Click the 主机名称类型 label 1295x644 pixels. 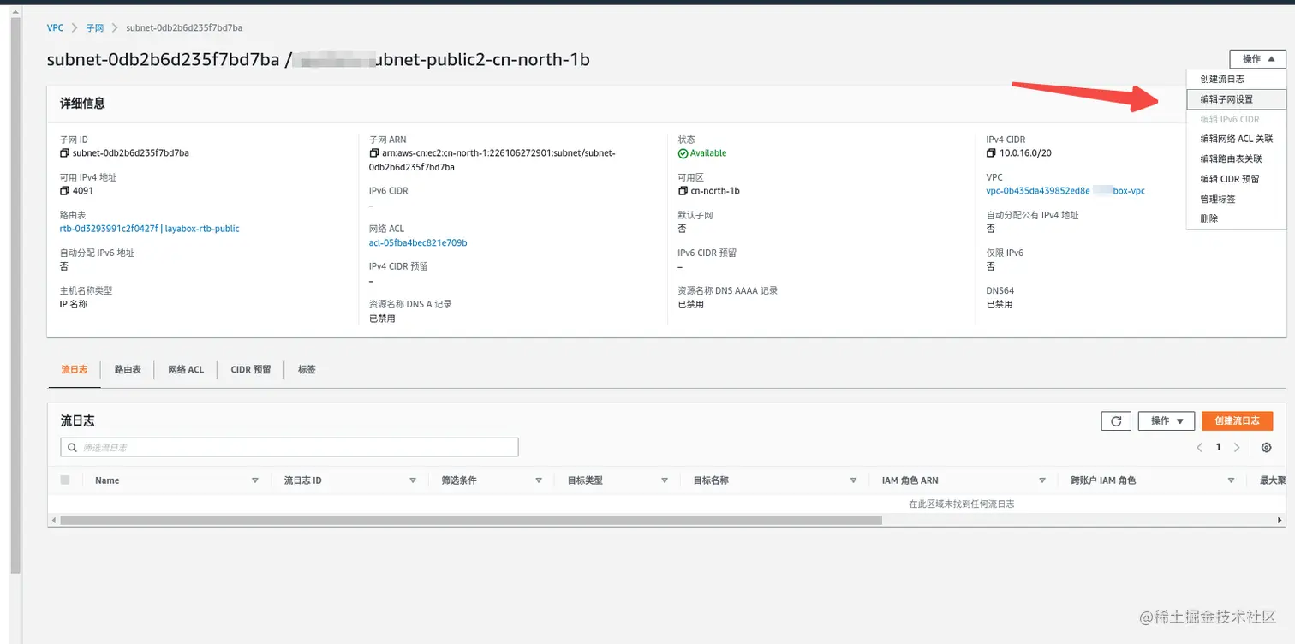click(86, 290)
